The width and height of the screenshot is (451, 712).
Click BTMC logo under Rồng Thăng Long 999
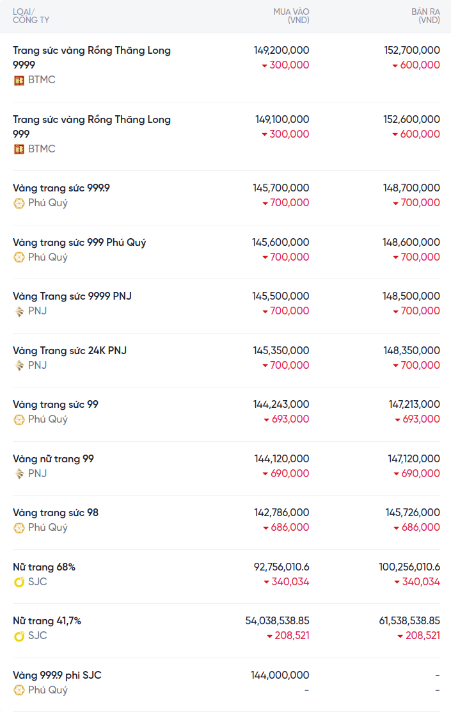pyautogui.click(x=19, y=149)
